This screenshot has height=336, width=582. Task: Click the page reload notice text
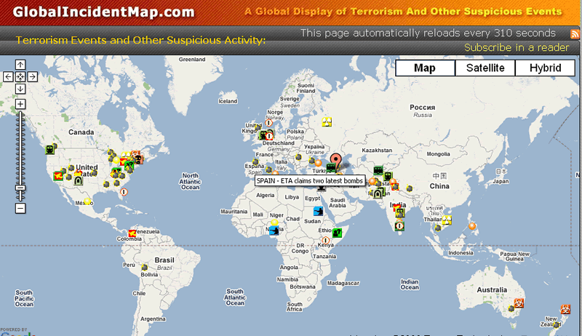428,33
